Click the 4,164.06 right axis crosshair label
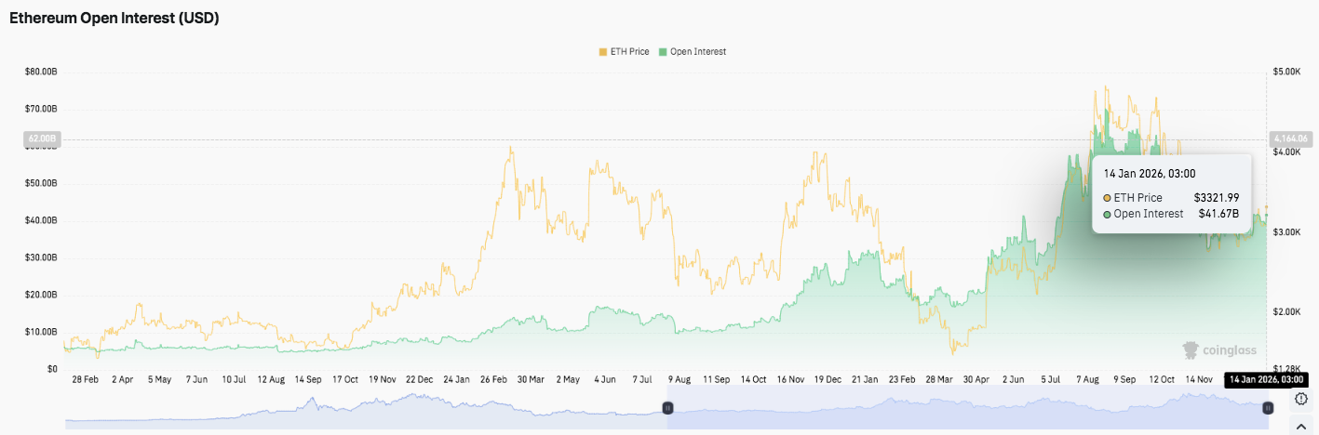 pyautogui.click(x=1288, y=139)
